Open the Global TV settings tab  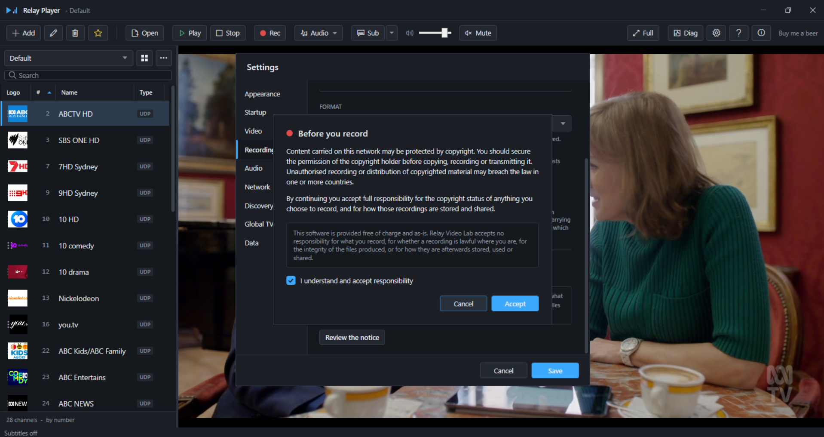point(259,224)
